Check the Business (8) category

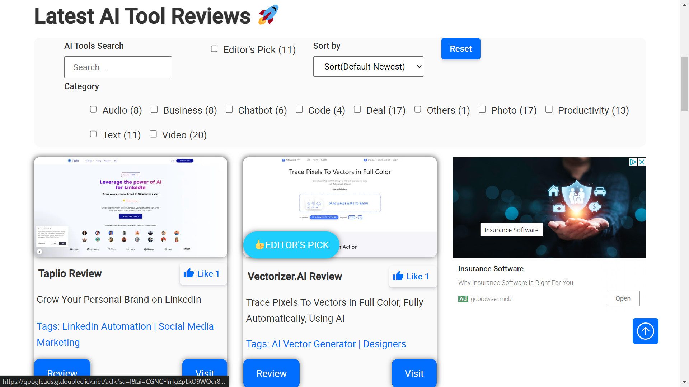154,109
